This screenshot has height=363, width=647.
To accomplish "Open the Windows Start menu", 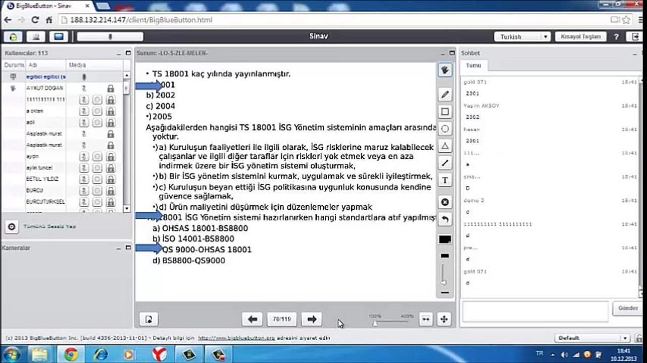I will [11, 354].
